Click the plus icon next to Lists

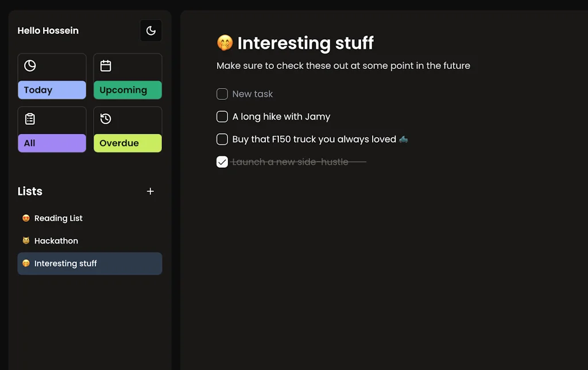[150, 191]
